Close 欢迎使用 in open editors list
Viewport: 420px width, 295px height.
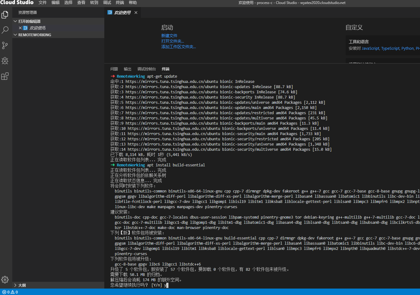pyautogui.click(x=20, y=28)
